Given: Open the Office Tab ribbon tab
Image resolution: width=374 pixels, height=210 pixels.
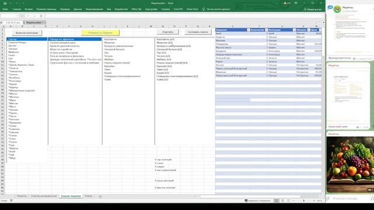Looking at the screenshot, I should point(136,9).
